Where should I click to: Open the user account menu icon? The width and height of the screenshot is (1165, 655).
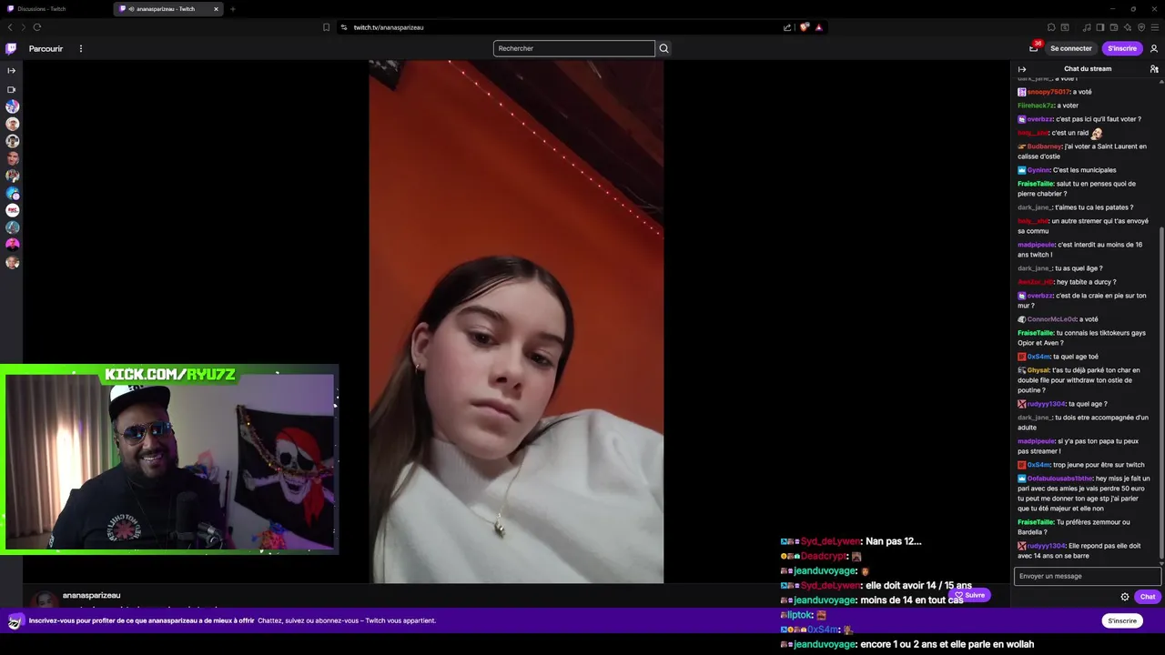point(1154,48)
